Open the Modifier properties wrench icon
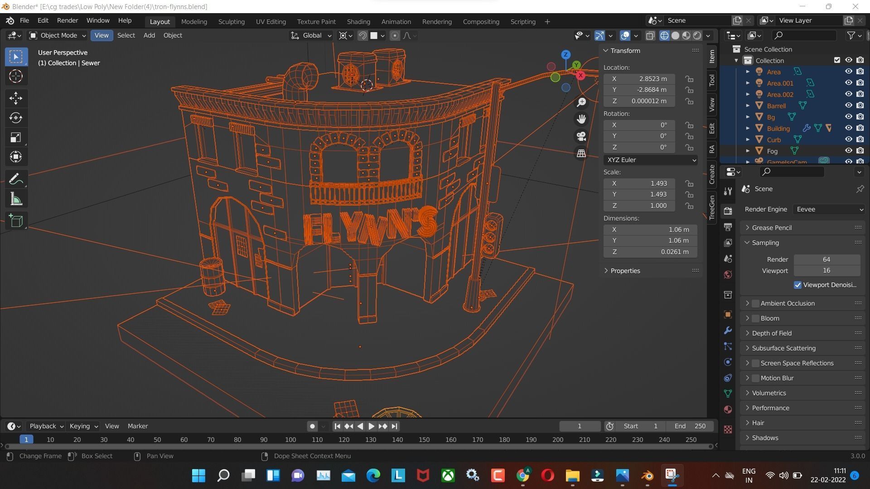Screen dimensions: 870x489 pos(728,330)
